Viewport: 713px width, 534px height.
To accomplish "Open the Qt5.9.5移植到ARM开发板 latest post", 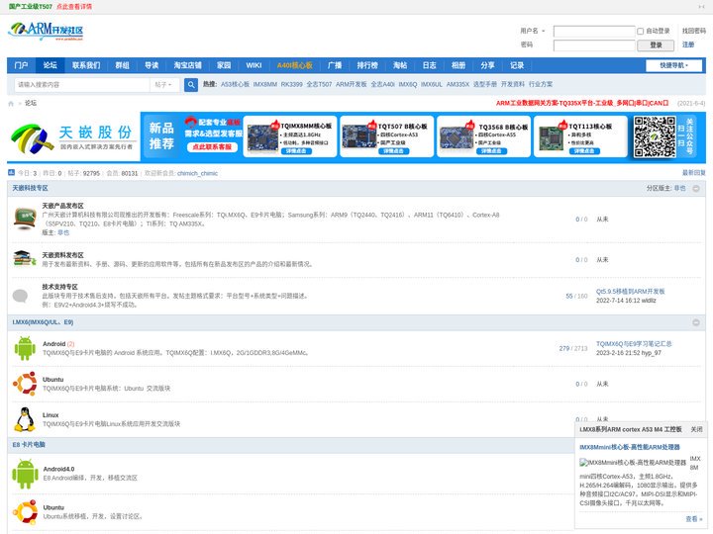I will pyautogui.click(x=630, y=292).
